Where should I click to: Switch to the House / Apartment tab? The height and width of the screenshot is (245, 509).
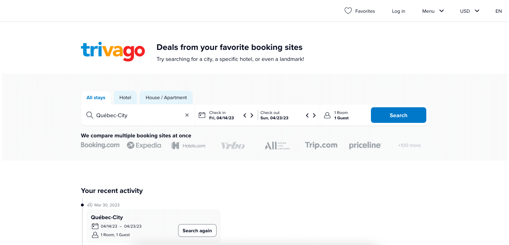166,97
